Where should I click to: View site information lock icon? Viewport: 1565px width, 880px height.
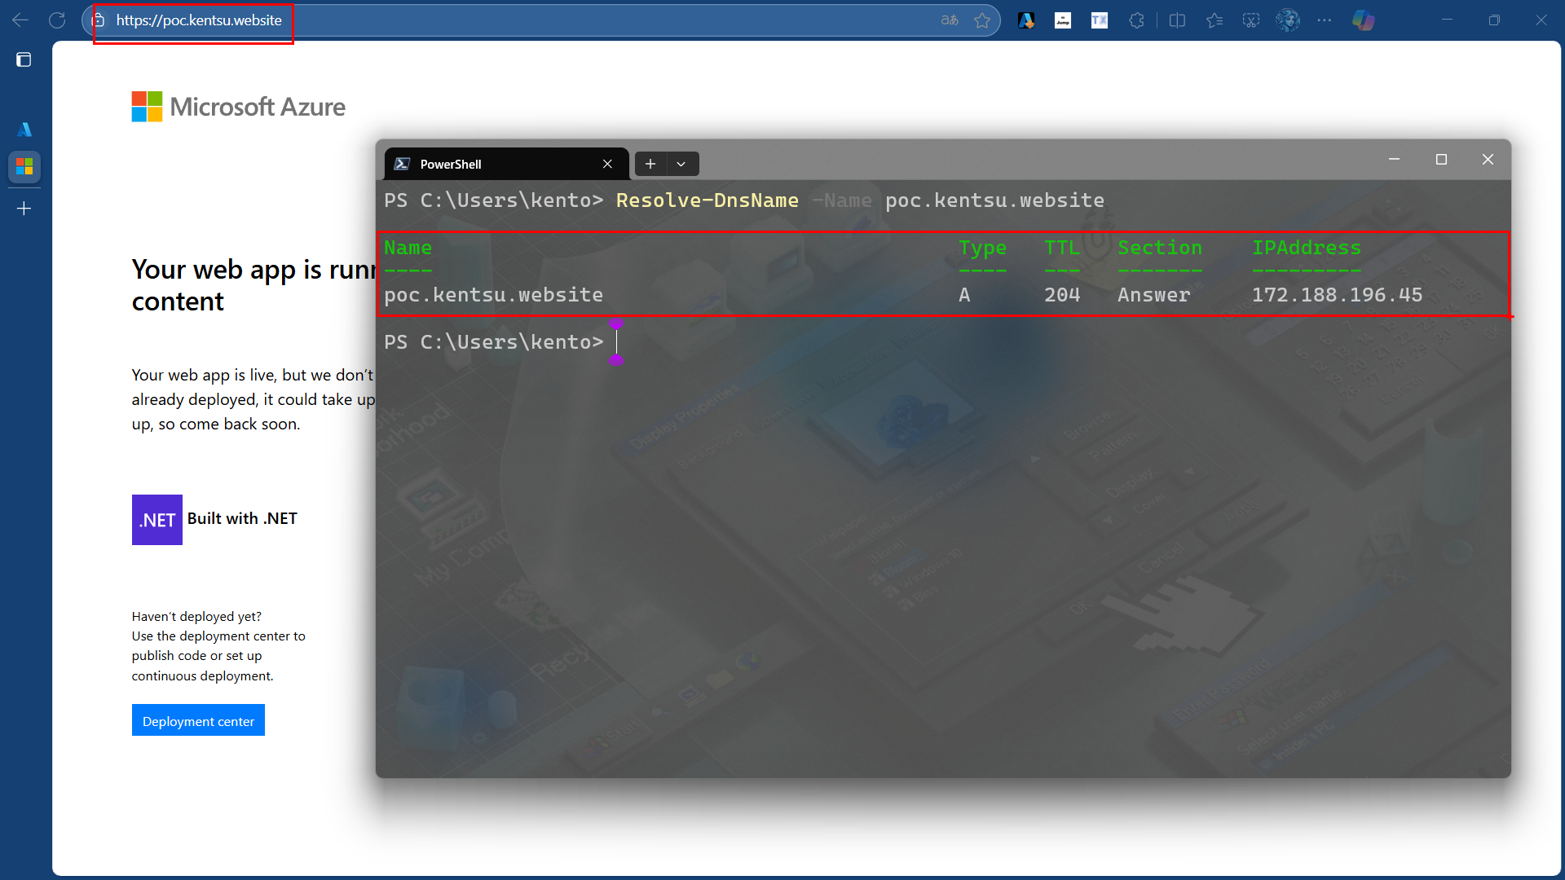click(x=99, y=20)
